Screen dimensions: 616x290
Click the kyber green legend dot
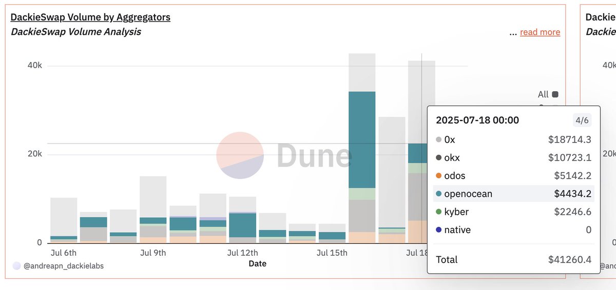(438, 212)
